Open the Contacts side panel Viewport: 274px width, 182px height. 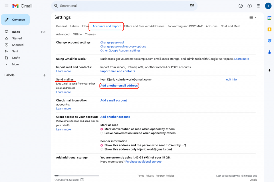pyautogui.click(x=269, y=52)
